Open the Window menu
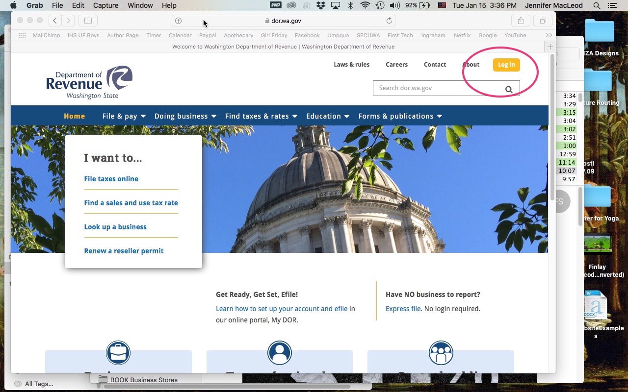 tap(140, 5)
